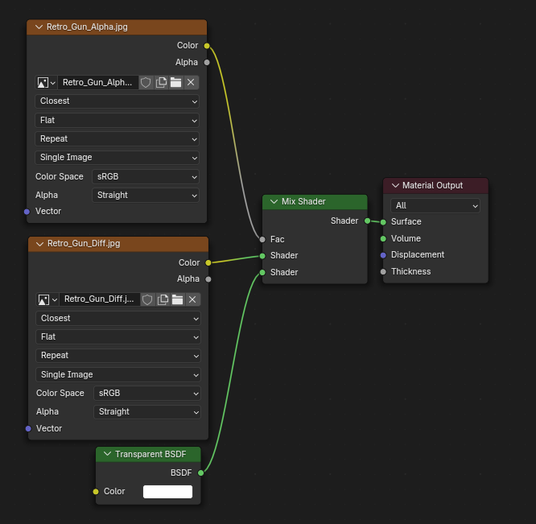The width and height of the screenshot is (536, 524).
Task: Click the Shader output socket on Mix Shader
Action: point(367,221)
